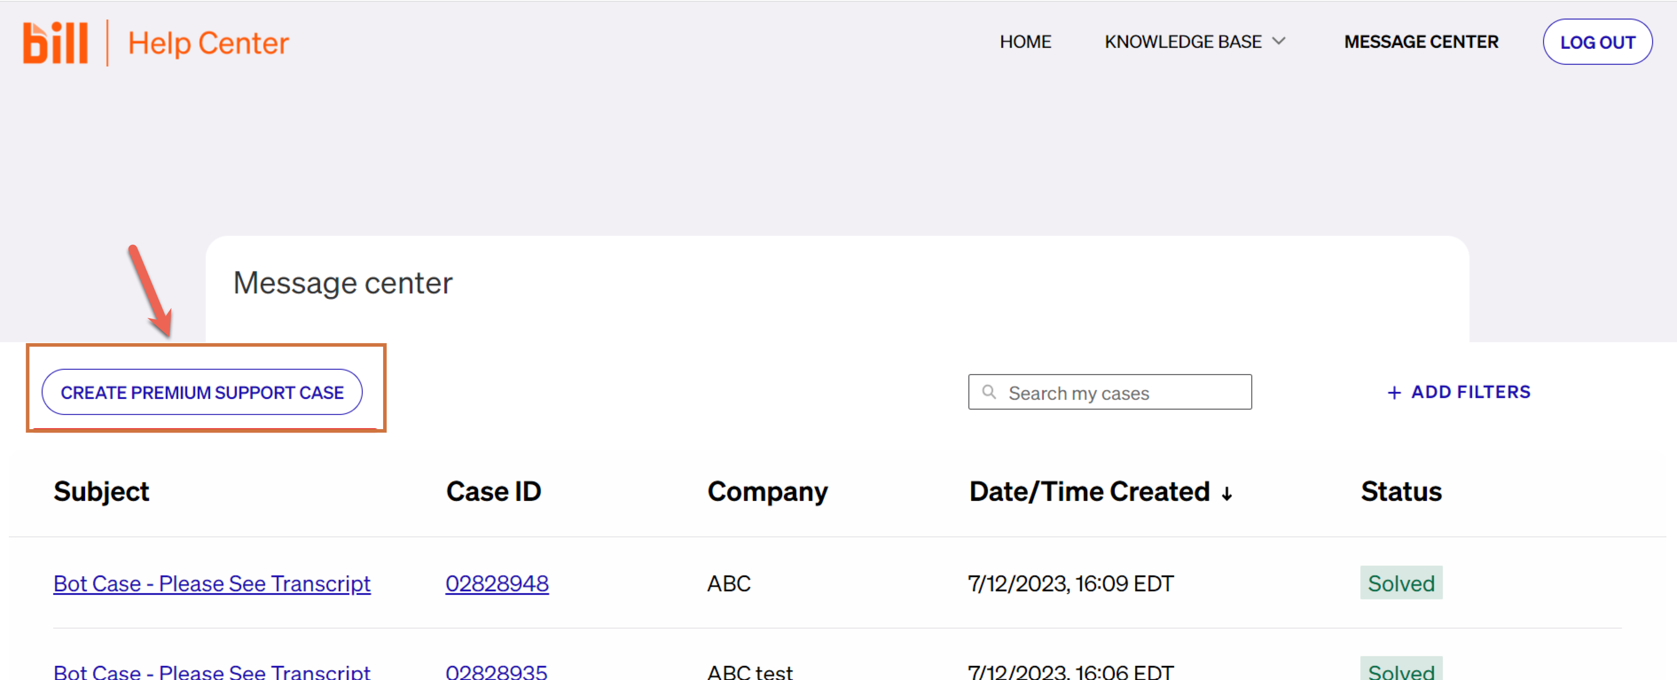Click the Subject column header
1677x680 pixels.
tap(101, 492)
